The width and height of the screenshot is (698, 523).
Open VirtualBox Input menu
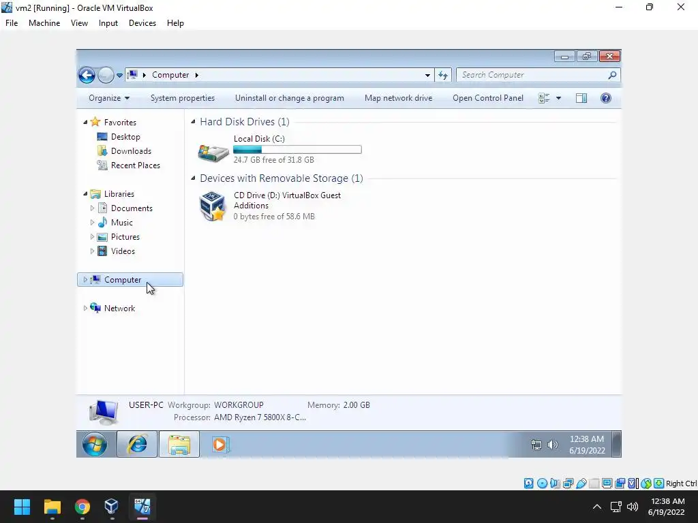[108, 23]
